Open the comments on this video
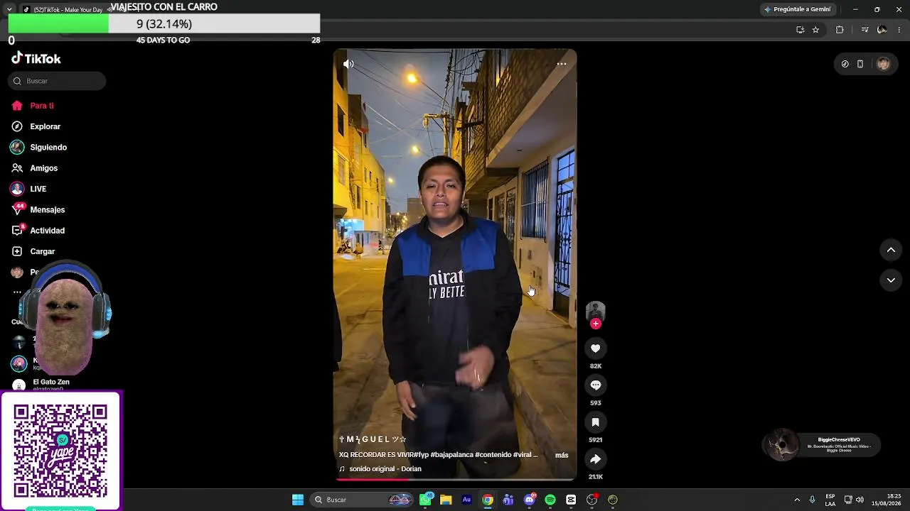Image resolution: width=910 pixels, height=511 pixels. click(x=596, y=385)
